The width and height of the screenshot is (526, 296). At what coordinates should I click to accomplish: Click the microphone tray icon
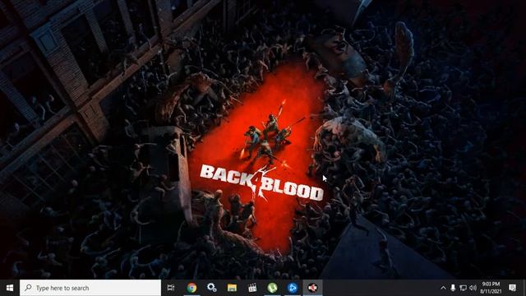453,288
